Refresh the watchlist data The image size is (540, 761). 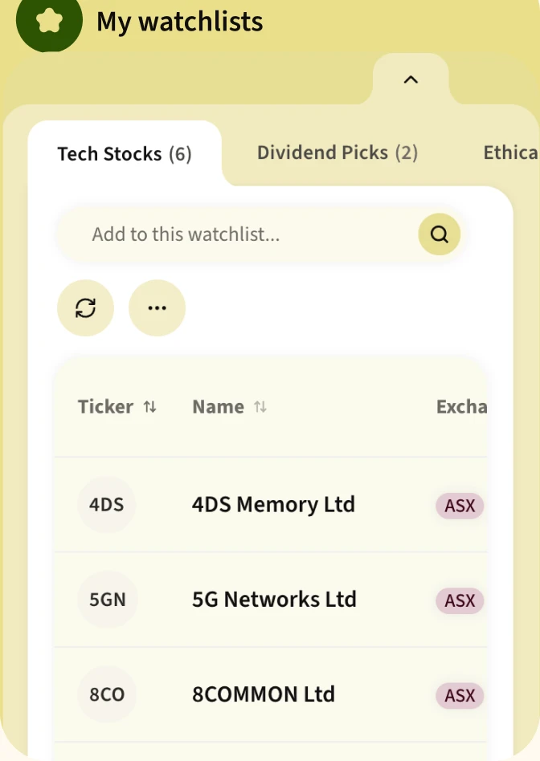[x=85, y=307]
